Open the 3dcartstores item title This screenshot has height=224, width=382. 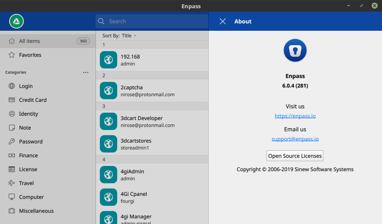pos(136,140)
